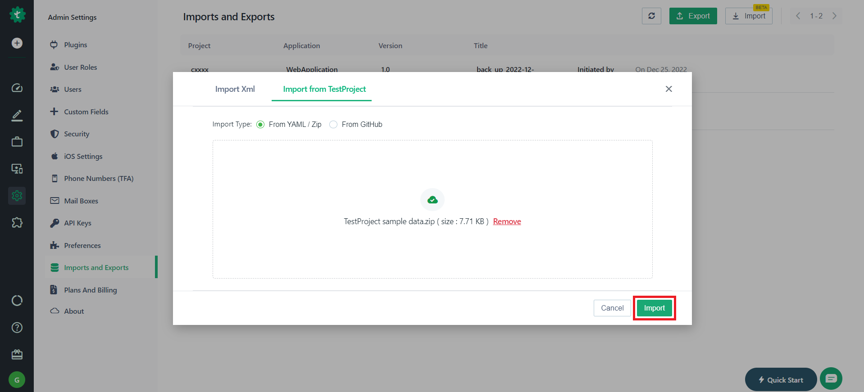Select the settings gear icon in sidebar
The height and width of the screenshot is (392, 864).
17,196
